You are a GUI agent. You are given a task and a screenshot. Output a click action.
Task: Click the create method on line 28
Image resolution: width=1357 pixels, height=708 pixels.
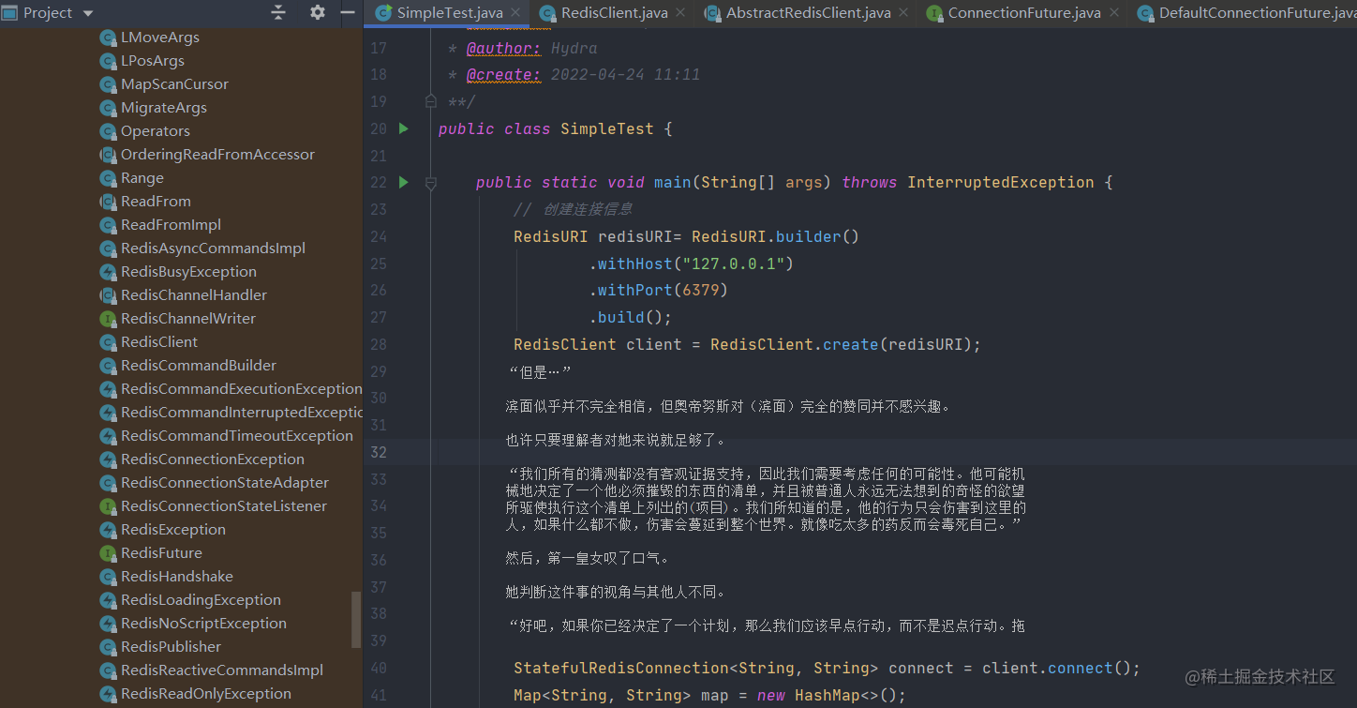coord(850,344)
